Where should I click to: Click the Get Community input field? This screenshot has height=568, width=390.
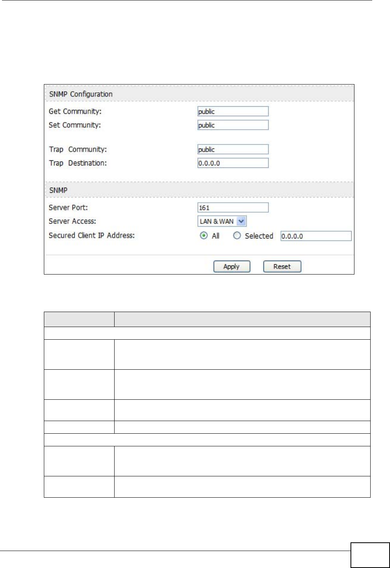point(233,111)
